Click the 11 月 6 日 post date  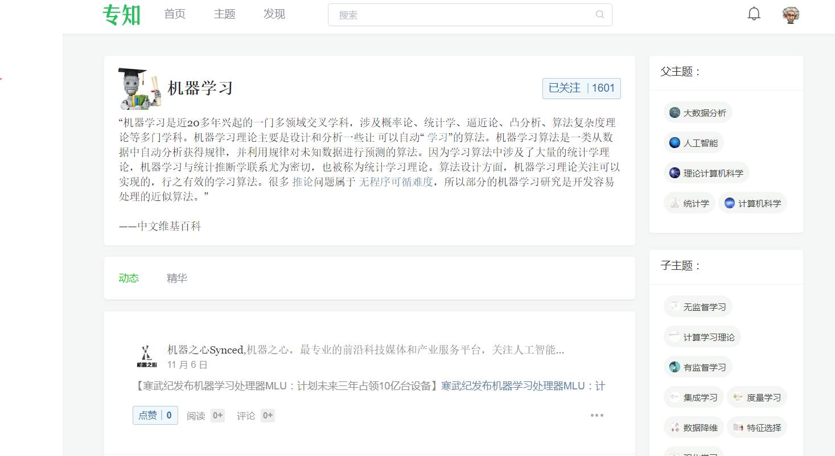[x=187, y=365]
